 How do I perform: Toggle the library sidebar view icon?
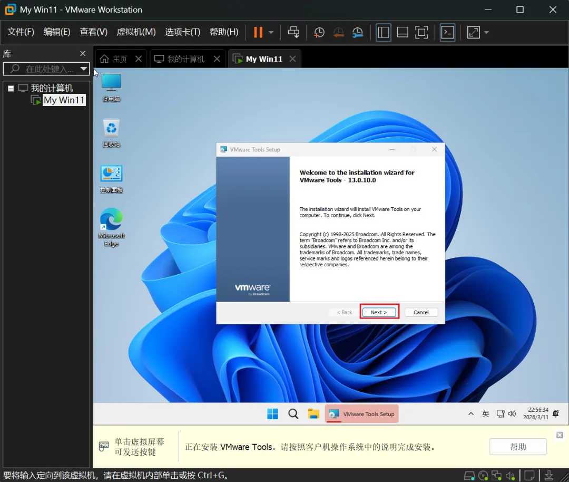pyautogui.click(x=383, y=32)
